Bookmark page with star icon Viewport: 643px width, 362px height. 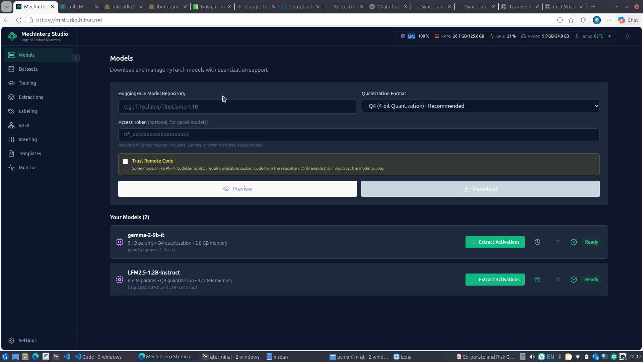[571, 20]
